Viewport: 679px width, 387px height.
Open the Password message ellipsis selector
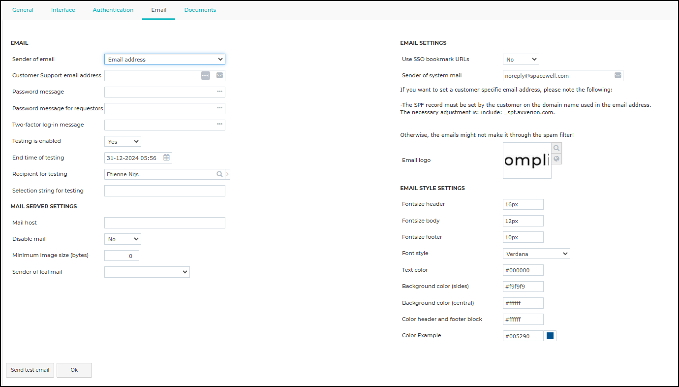point(220,92)
